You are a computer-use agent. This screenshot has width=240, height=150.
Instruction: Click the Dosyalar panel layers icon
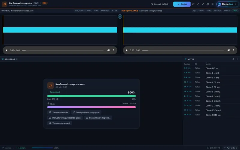(x=3, y=59)
